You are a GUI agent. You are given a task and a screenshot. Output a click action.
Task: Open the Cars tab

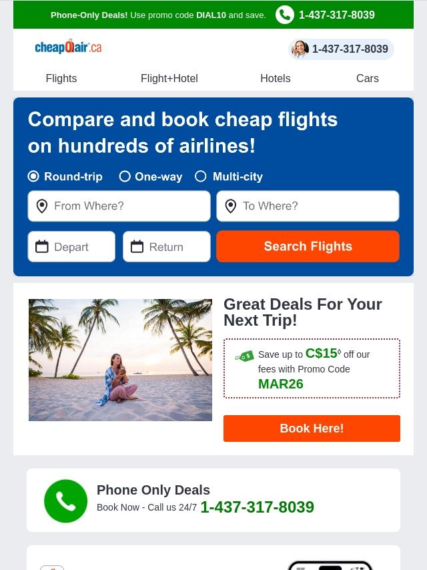(x=368, y=78)
